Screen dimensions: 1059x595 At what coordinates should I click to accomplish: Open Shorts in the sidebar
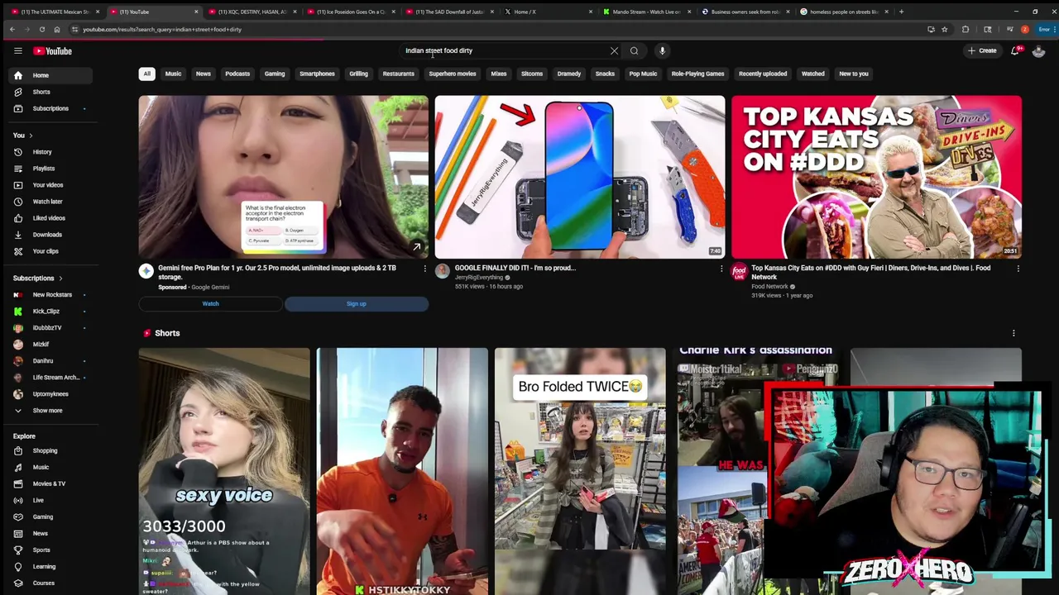50,92
